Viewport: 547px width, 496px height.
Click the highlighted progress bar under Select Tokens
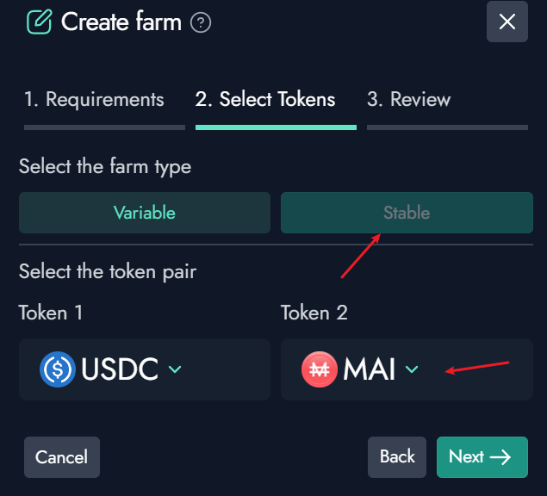point(276,127)
